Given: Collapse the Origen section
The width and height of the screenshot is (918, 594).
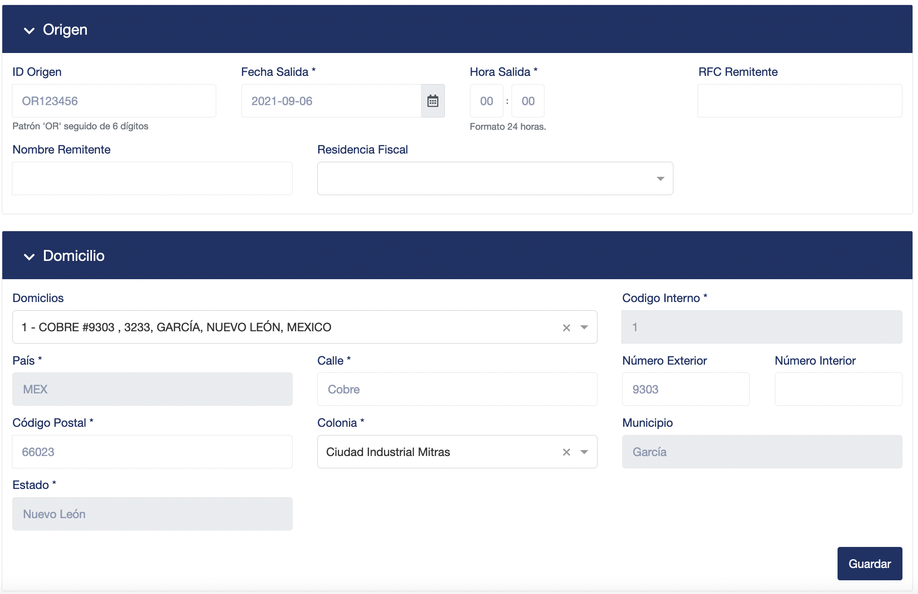Looking at the screenshot, I should (x=29, y=31).
